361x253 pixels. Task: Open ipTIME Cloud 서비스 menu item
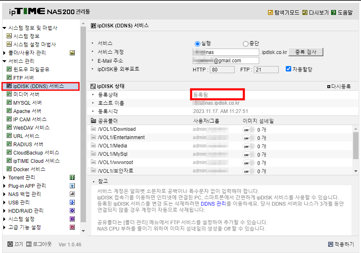[x=37, y=161]
